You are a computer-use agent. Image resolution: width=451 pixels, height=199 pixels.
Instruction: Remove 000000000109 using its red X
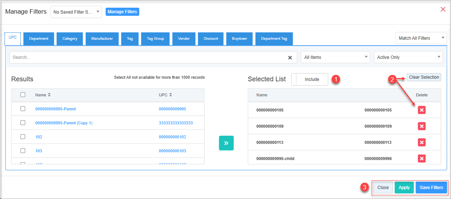click(x=421, y=126)
